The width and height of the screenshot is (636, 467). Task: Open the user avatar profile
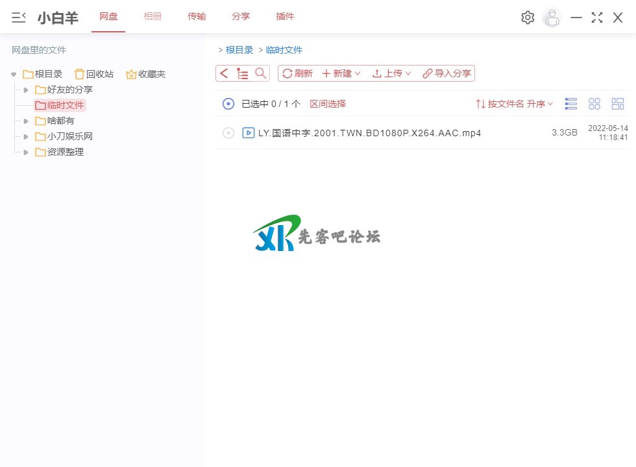pos(552,18)
